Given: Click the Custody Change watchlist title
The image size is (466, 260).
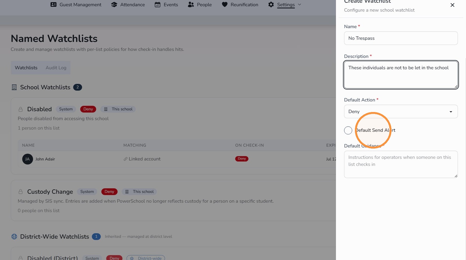Looking at the screenshot, I should (x=50, y=192).
